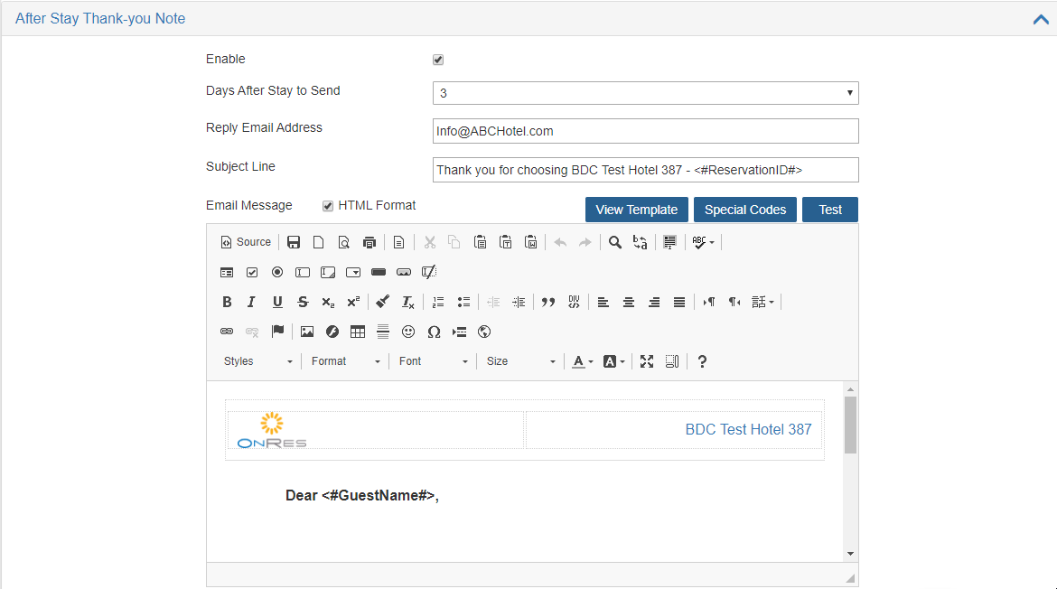Open the Find magnifier tool
This screenshot has width=1057, height=589.
[x=615, y=242]
